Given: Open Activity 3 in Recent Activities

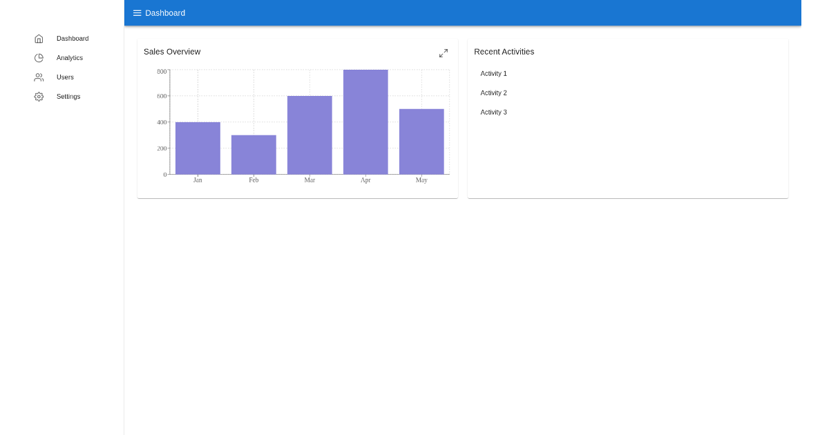Looking at the screenshot, I should (493, 112).
